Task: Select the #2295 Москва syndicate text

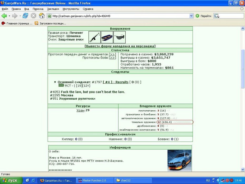Action: click(x=62, y=95)
